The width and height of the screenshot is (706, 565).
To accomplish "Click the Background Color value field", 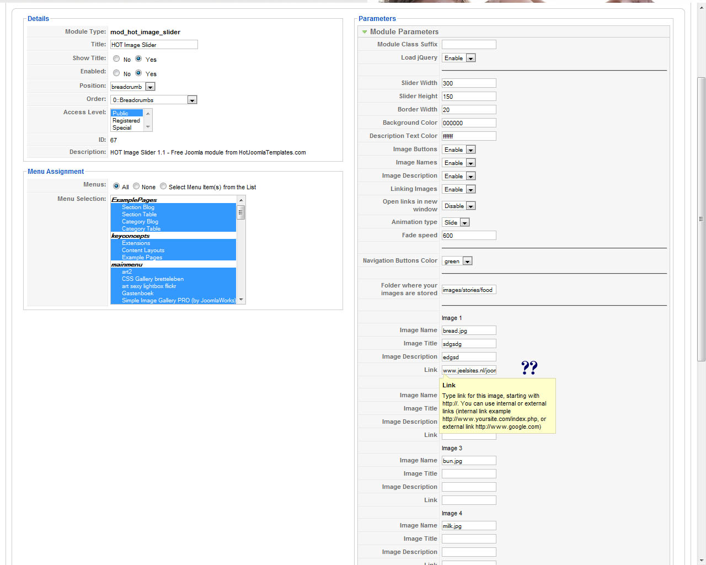I will (469, 122).
